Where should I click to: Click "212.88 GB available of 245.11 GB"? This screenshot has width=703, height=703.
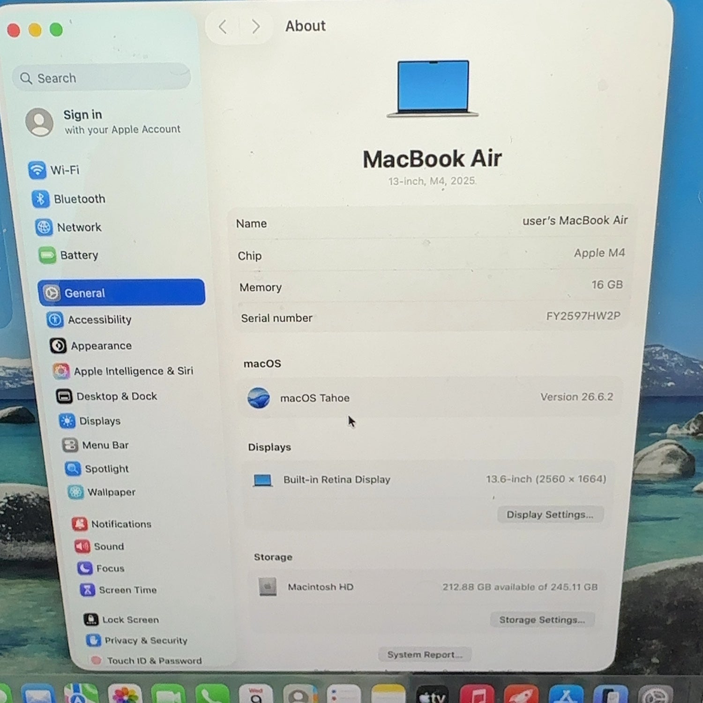[520, 587]
